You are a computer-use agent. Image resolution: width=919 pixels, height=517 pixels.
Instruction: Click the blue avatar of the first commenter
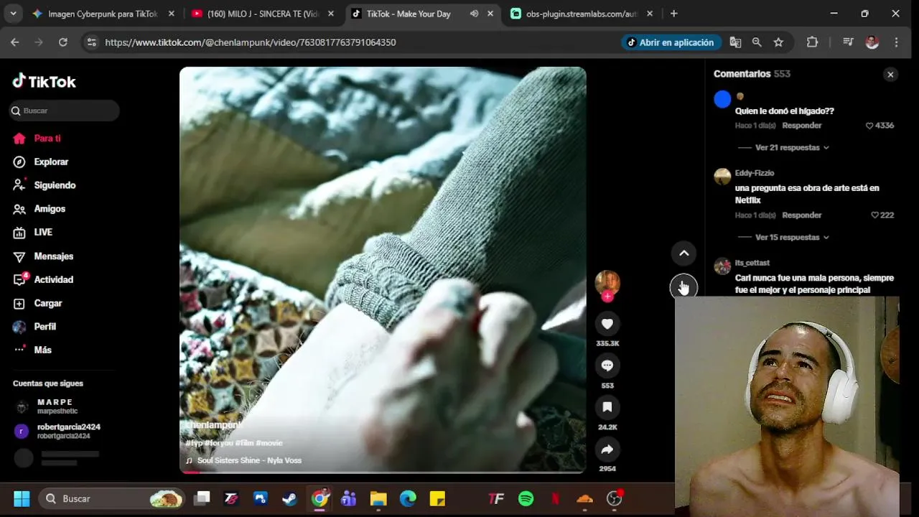[722, 99]
